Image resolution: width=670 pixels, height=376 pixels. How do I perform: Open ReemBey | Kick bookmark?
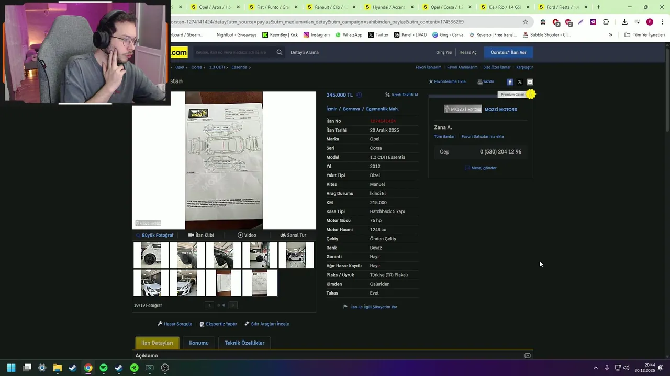280,34
